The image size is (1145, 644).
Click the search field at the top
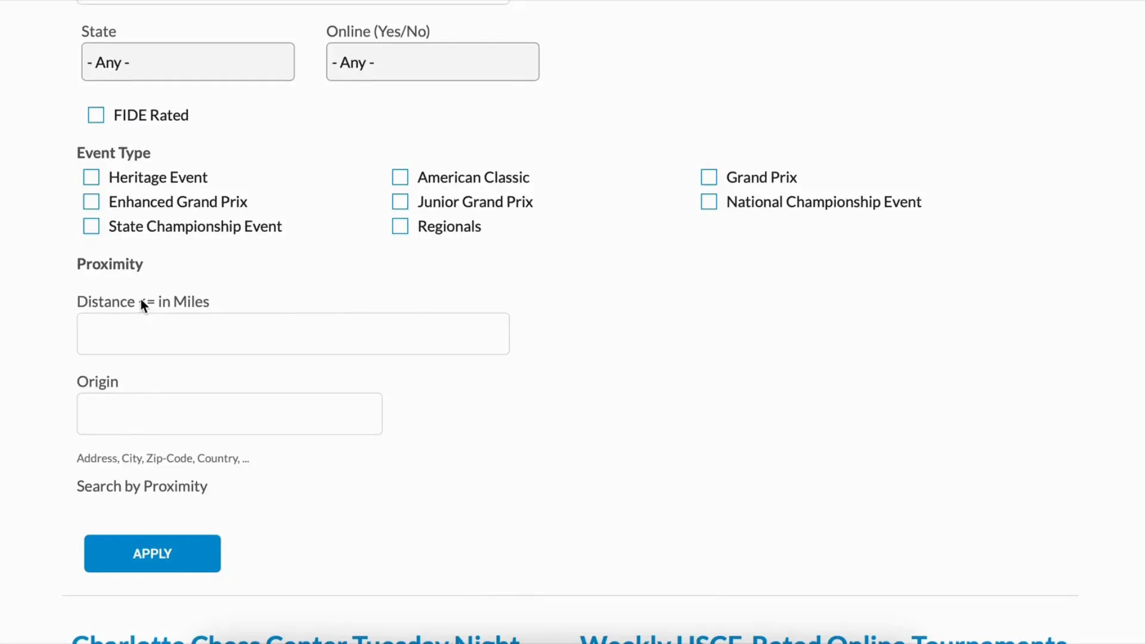pyautogui.click(x=292, y=1)
